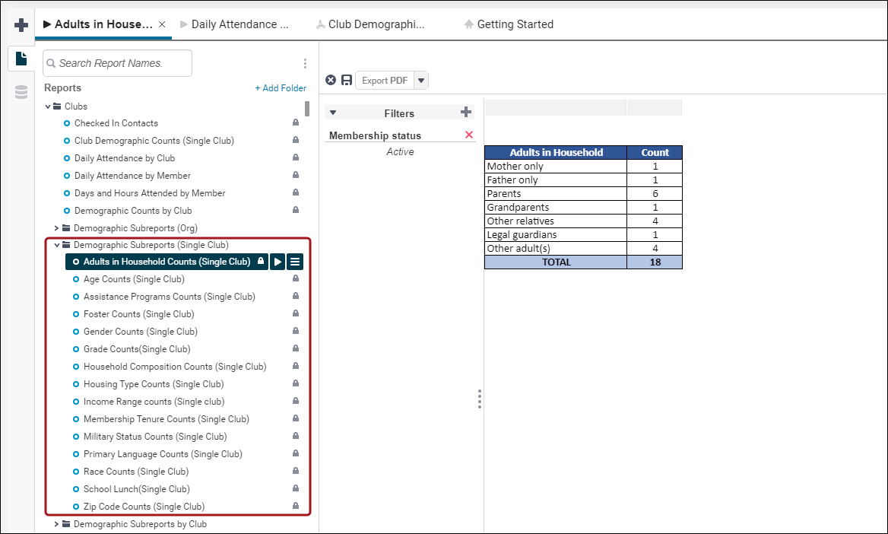Open the Getting Started tab
888x534 pixels.
click(509, 24)
